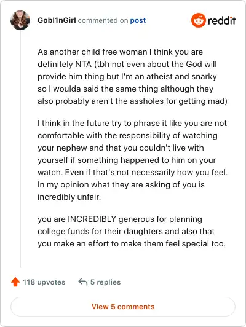Click the orange upvote arrow icon
Viewport: 246px width, 327px height.
coord(15,282)
